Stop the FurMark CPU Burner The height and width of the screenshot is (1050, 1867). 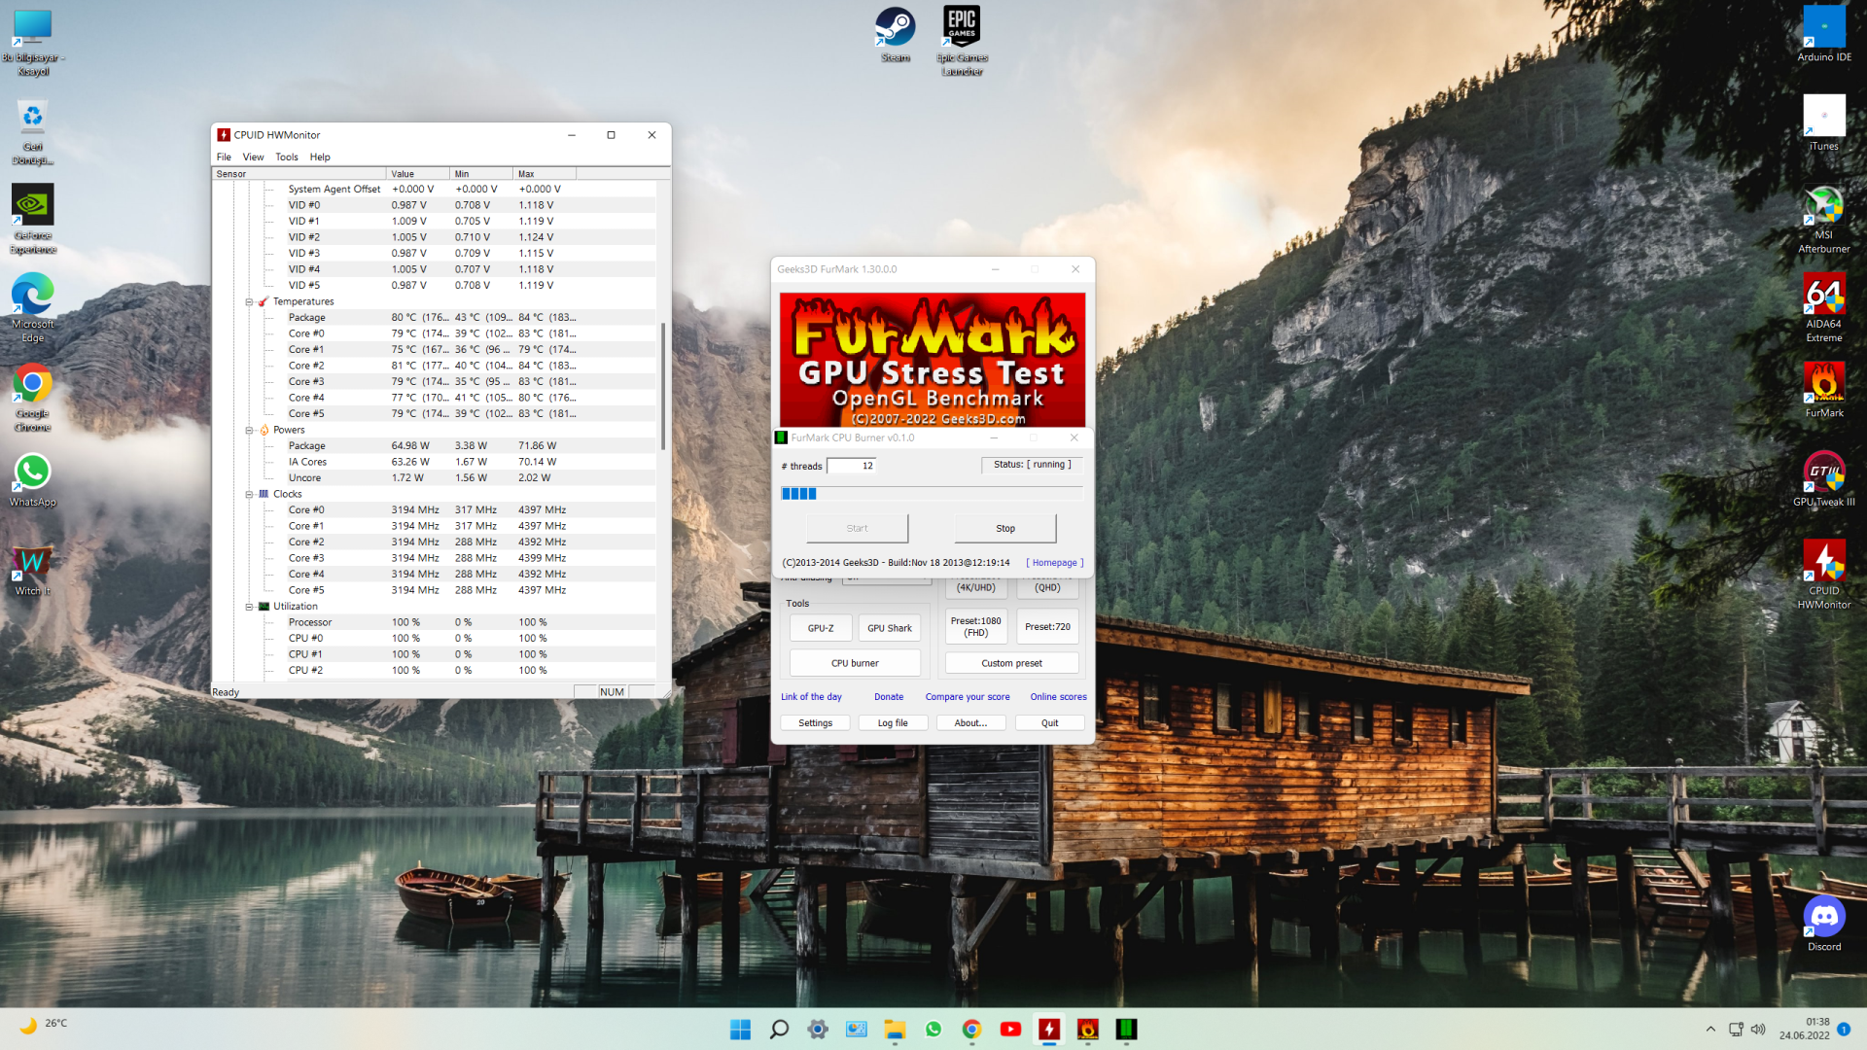(1004, 529)
